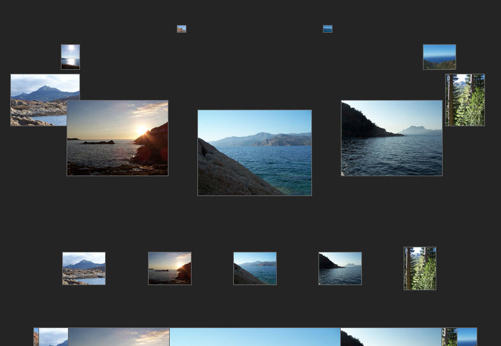The image size is (501, 346).
Task: Select the middle-row sunset thumbnail
Action: point(170,268)
